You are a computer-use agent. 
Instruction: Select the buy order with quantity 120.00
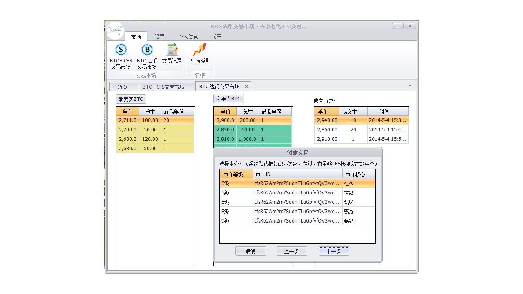coord(155,139)
